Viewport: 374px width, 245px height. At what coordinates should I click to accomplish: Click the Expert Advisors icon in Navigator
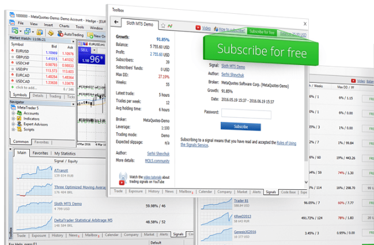coord(20,124)
